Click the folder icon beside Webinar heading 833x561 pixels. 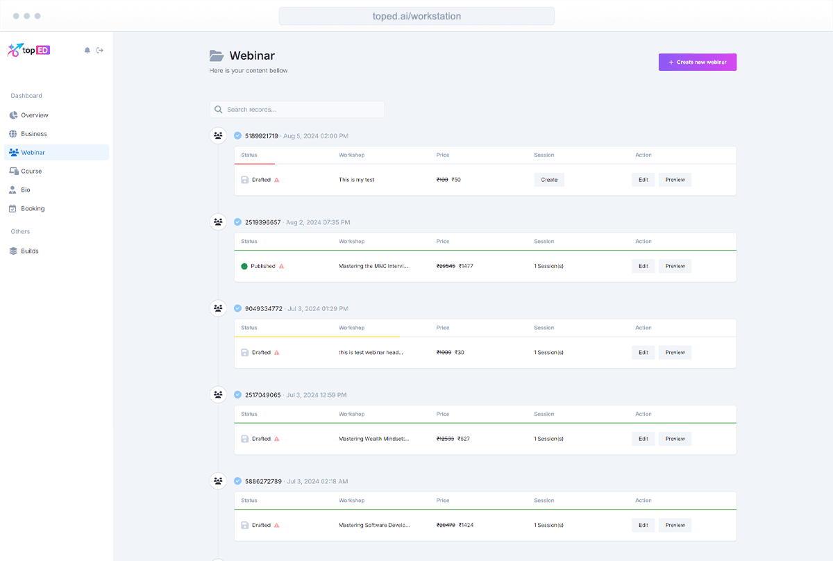[x=217, y=56]
